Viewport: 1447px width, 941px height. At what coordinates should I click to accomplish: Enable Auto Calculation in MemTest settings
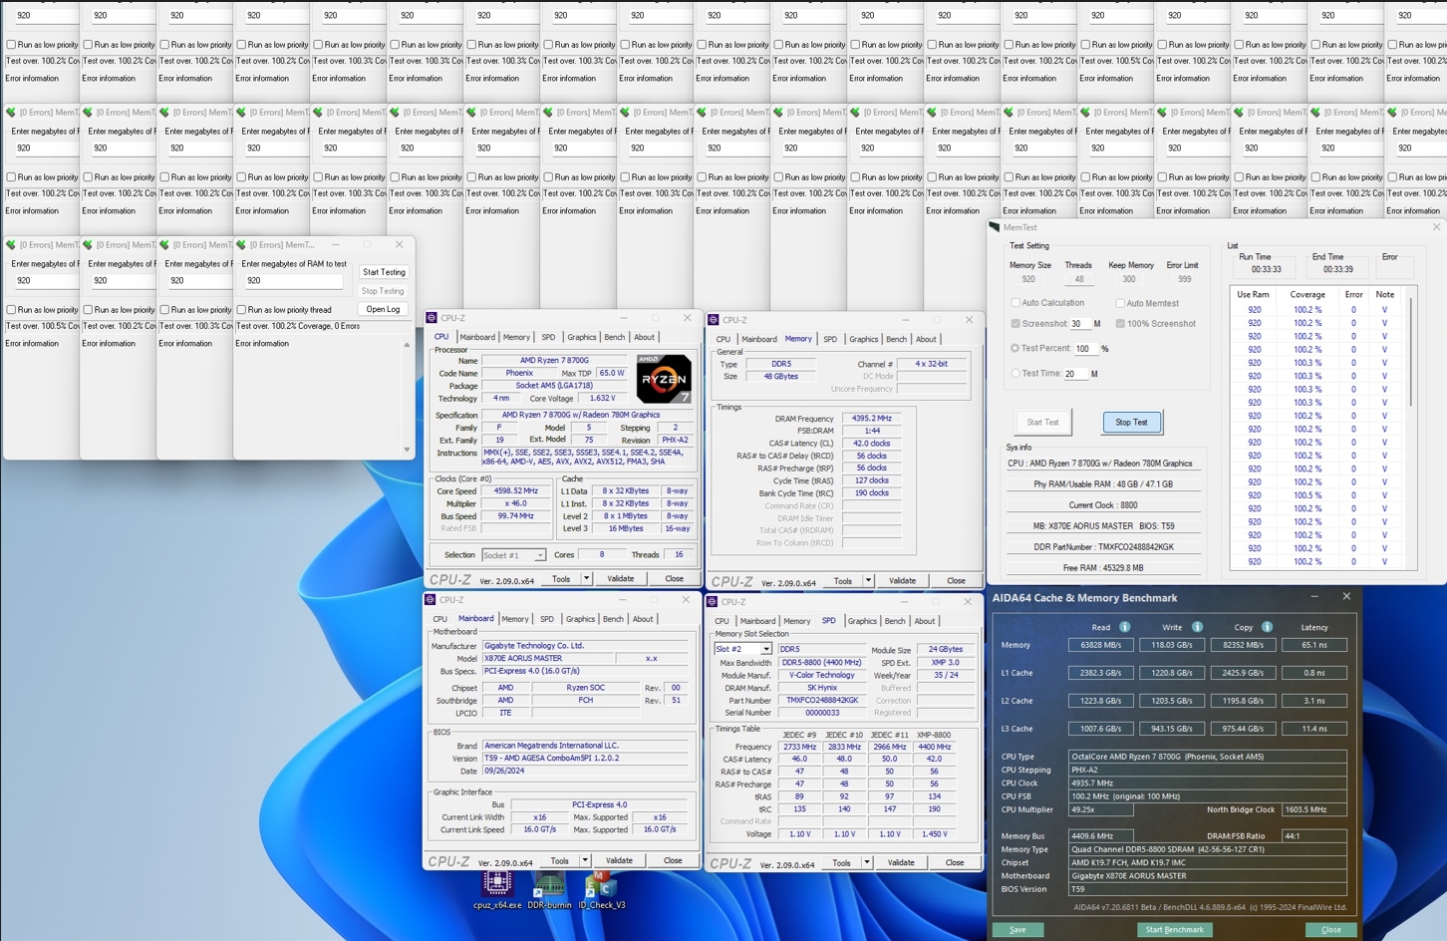(1015, 303)
